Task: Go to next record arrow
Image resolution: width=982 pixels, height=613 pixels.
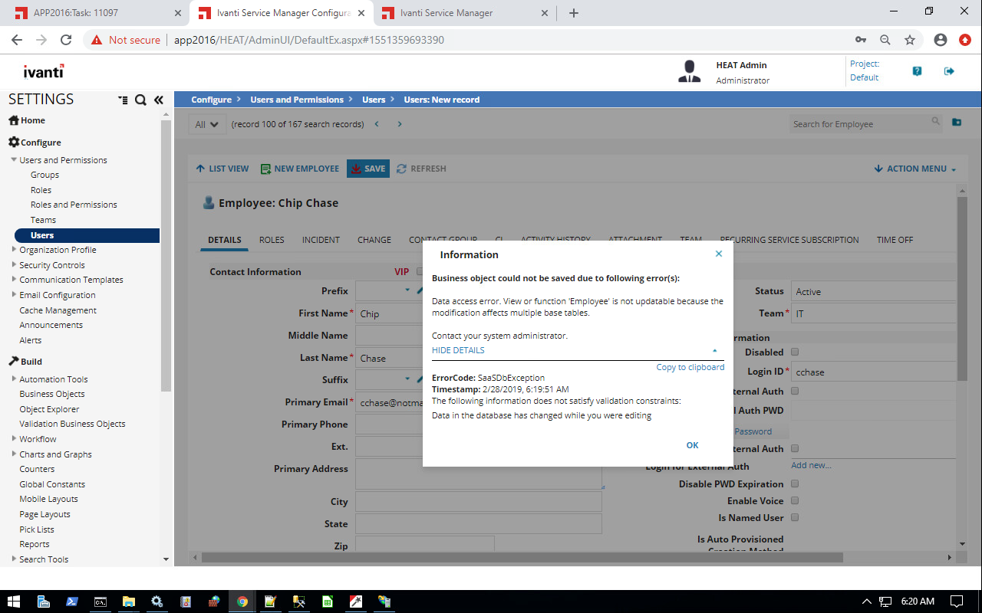Action: tap(400, 124)
